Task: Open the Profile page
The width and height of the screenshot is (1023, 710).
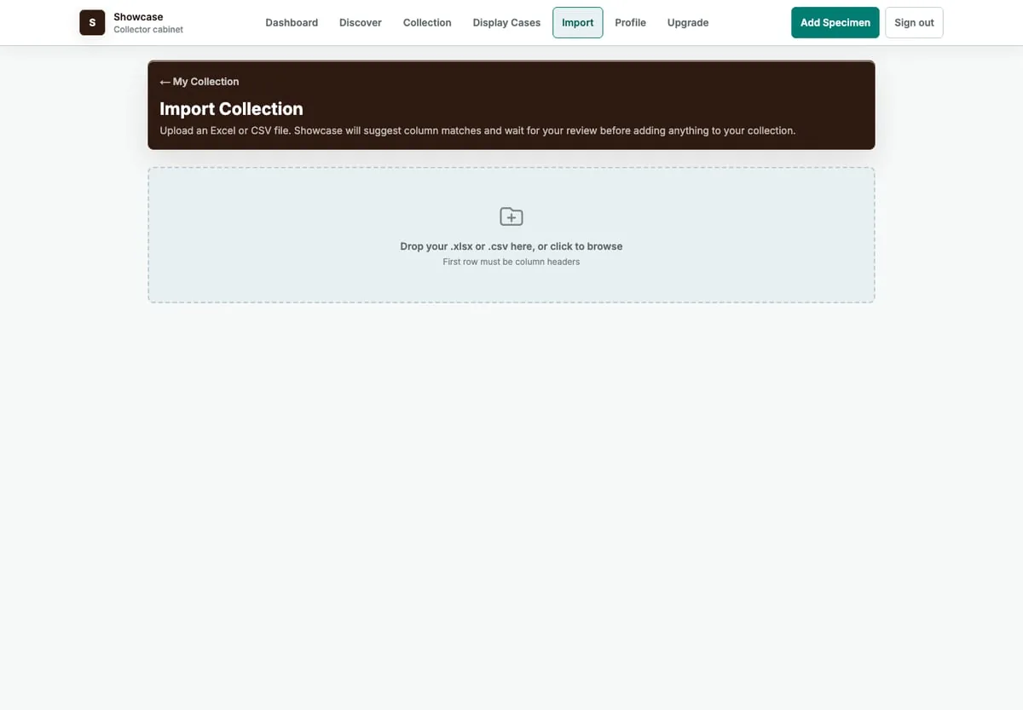Action: tap(630, 23)
